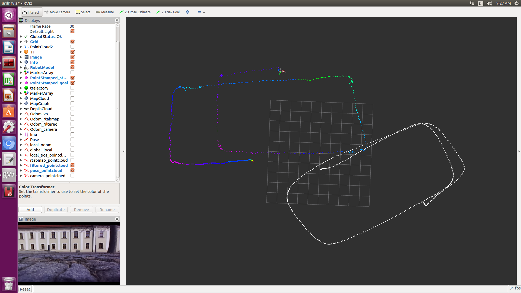Image resolution: width=521 pixels, height=293 pixels.
Task: Click the blue plus add-tool icon
Action: 188,12
